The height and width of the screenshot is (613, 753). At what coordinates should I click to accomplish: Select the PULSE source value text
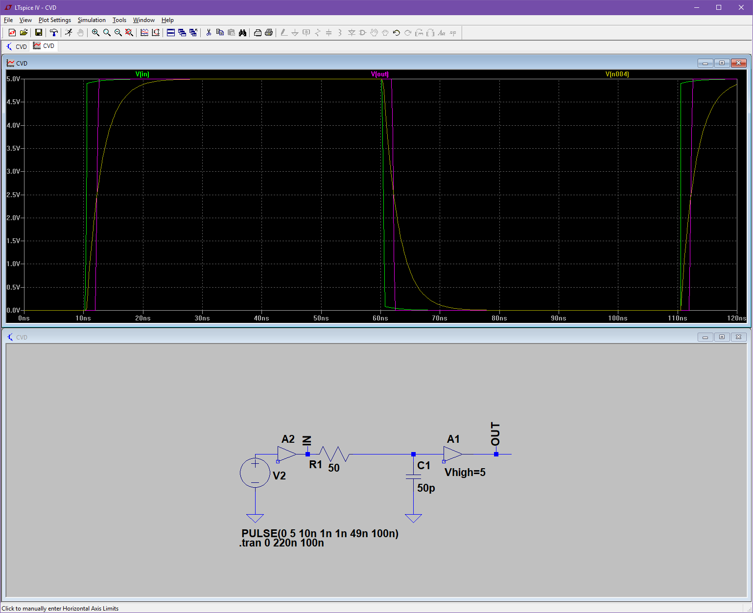pyautogui.click(x=320, y=533)
